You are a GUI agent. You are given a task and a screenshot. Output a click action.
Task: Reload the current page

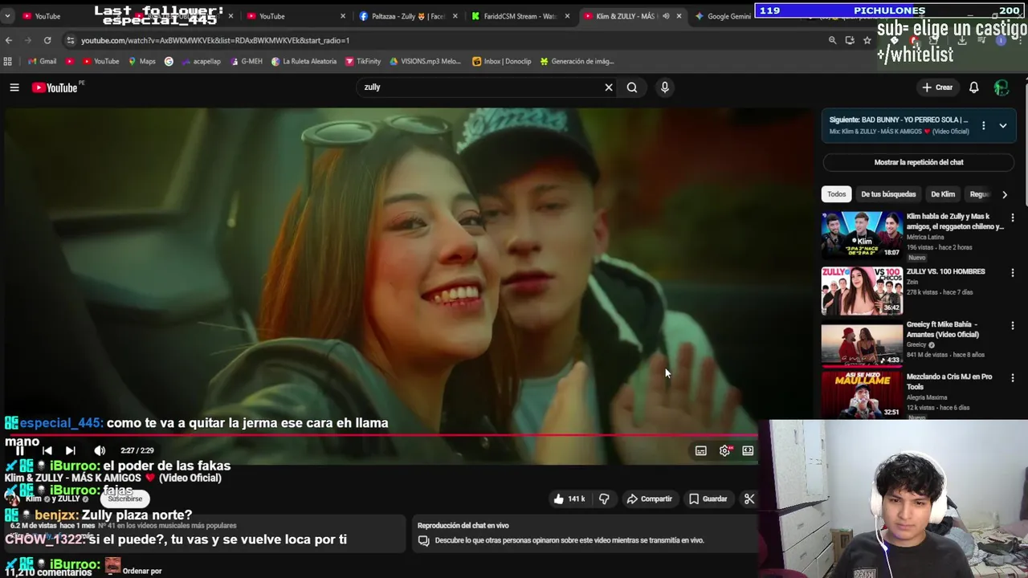click(x=47, y=40)
